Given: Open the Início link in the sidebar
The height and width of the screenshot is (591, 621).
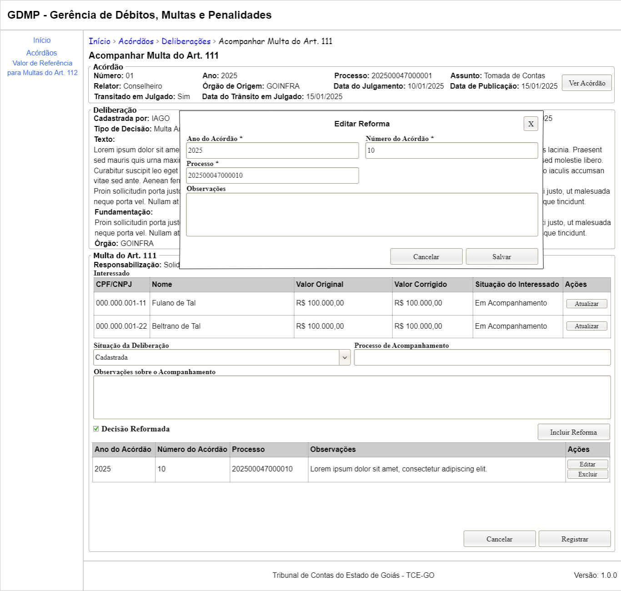Looking at the screenshot, I should (x=42, y=40).
